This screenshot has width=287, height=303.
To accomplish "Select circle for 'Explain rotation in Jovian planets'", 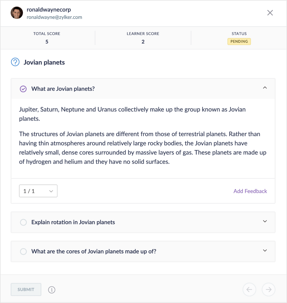I will tap(23, 222).
